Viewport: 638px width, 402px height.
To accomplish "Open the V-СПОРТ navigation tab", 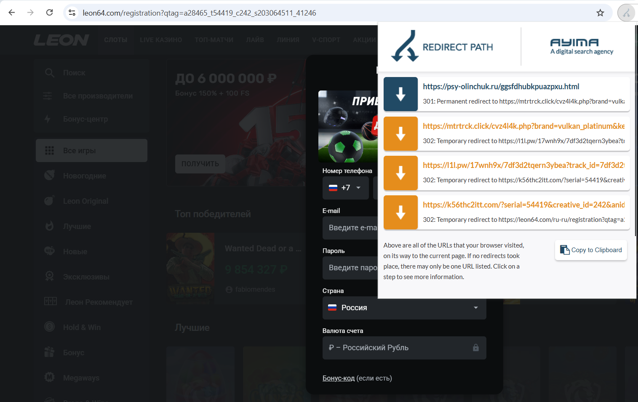I will [326, 40].
